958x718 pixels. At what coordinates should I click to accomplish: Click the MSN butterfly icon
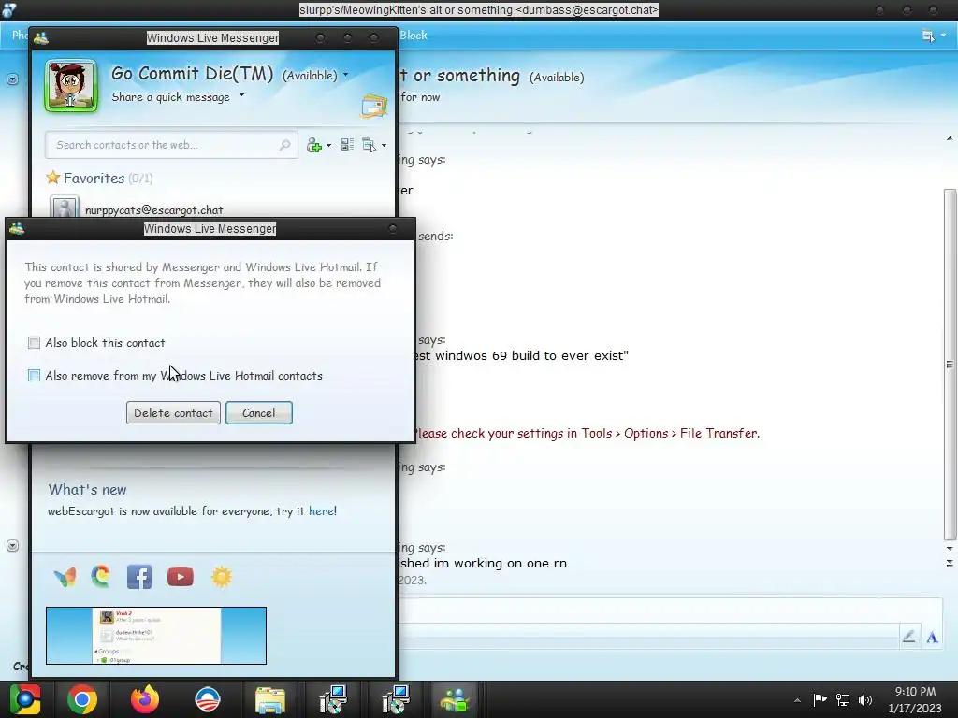(65, 577)
